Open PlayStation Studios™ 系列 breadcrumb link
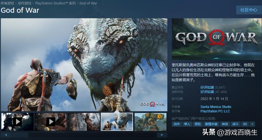This screenshot has height=140, width=262. coord(55,3)
